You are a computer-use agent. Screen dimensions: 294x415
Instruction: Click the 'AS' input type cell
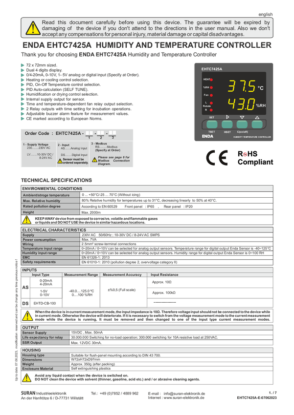(x=25, y=288)
